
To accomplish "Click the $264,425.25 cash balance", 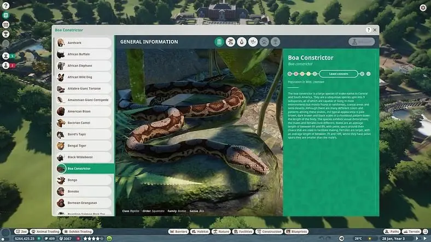I will point(25,239).
